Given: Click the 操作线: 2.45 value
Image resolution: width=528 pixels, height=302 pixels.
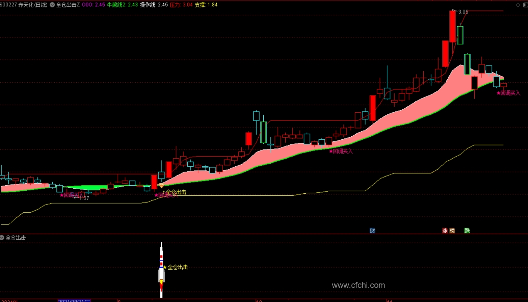Looking at the screenshot, I should point(154,5).
